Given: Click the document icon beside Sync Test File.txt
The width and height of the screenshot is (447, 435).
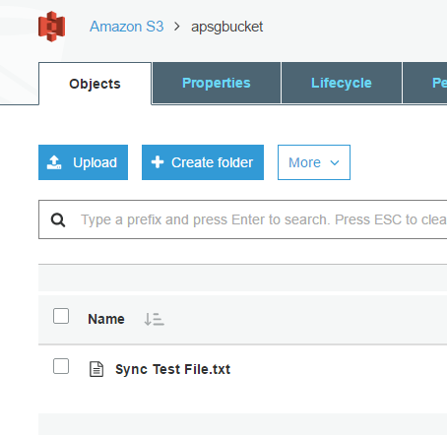Looking at the screenshot, I should click(x=96, y=369).
